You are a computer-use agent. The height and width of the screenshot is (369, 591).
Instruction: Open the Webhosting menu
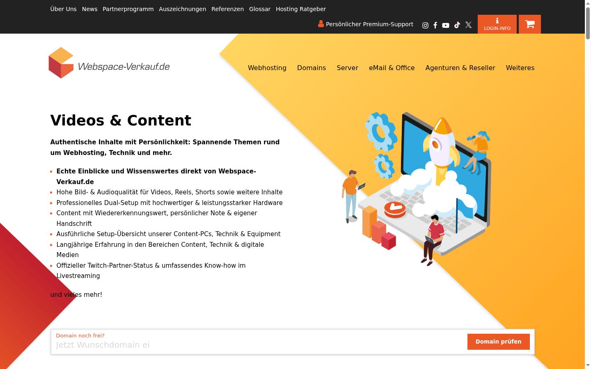tap(267, 68)
